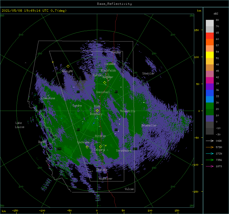The height and width of the screenshot is (214, 229).
Task: Click the Drumheller label
Action: click(149, 125)
